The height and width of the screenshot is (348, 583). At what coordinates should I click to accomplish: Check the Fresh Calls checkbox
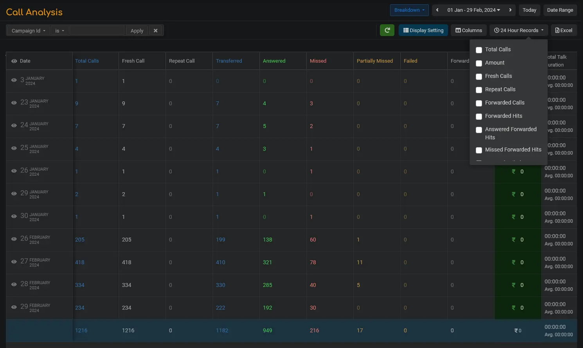click(479, 76)
